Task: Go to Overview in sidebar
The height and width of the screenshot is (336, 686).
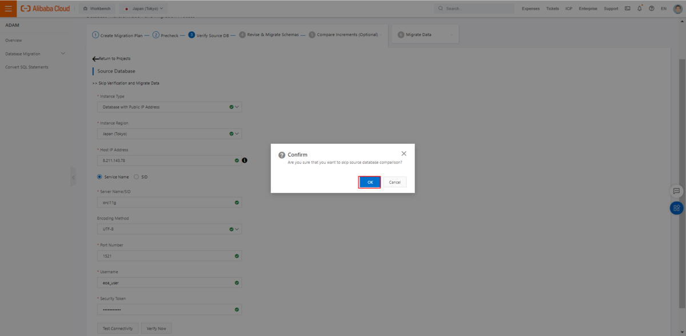Action: pos(13,41)
